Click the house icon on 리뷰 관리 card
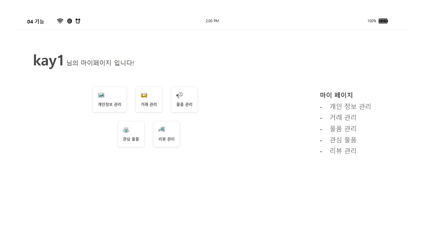The width and height of the screenshot is (424, 238). 162,129
